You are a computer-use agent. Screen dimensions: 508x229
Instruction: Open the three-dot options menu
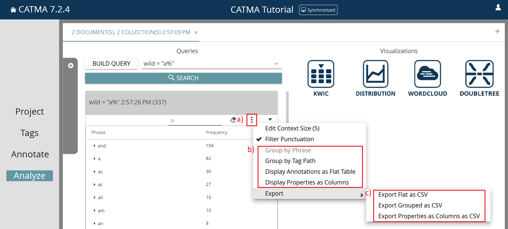click(x=252, y=120)
